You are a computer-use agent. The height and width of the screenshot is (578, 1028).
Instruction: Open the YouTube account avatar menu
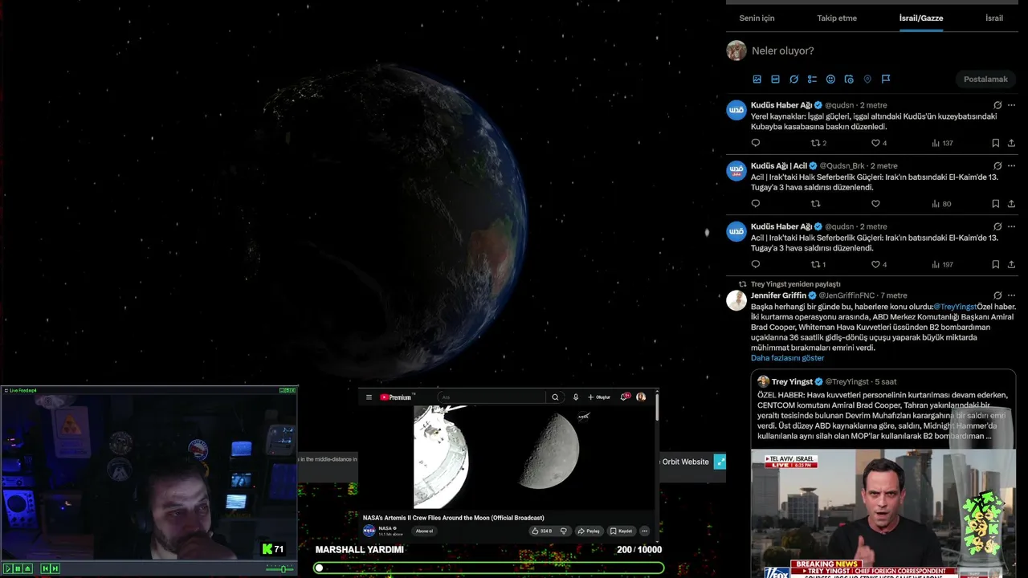point(641,397)
